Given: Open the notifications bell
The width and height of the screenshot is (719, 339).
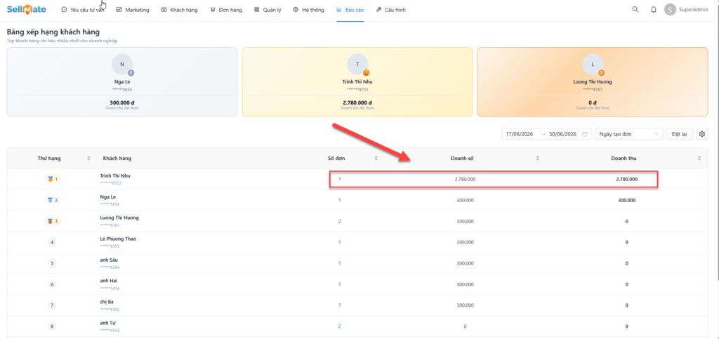Looking at the screenshot, I should tap(654, 10).
